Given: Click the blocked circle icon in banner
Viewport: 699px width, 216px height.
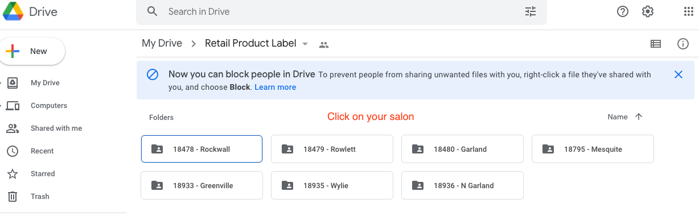Looking at the screenshot, I should [x=153, y=74].
